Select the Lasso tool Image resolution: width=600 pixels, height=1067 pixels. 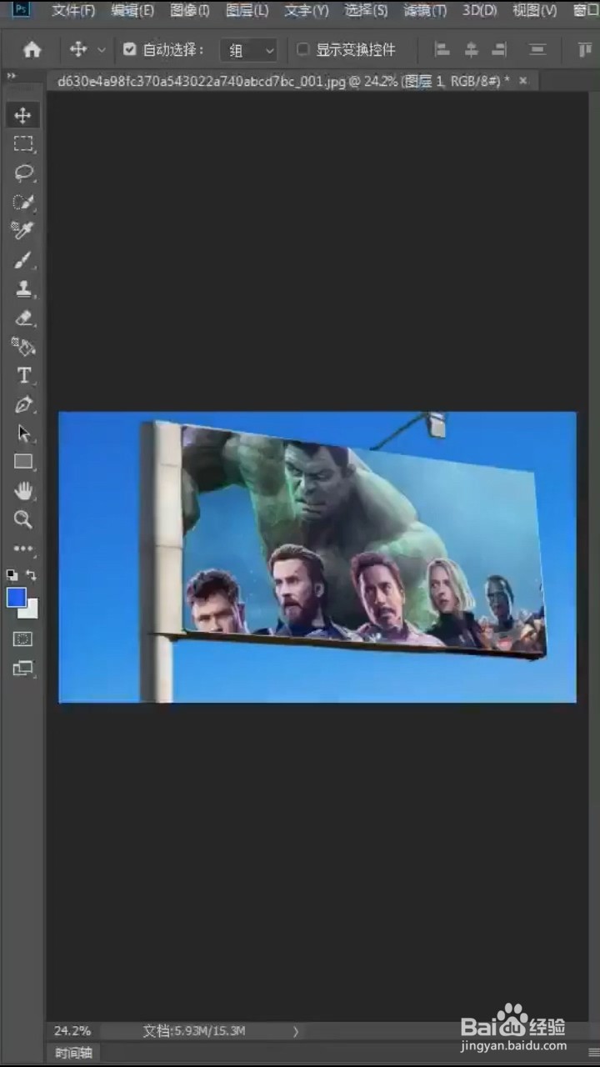(x=22, y=173)
